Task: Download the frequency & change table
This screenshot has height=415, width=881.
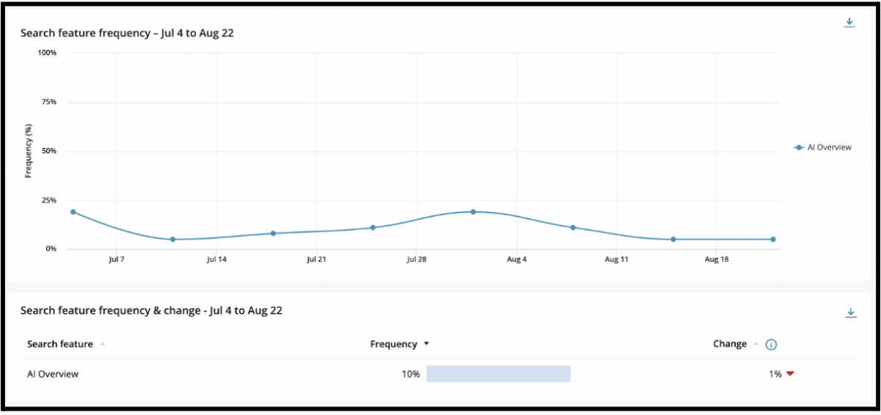Action: 851,313
